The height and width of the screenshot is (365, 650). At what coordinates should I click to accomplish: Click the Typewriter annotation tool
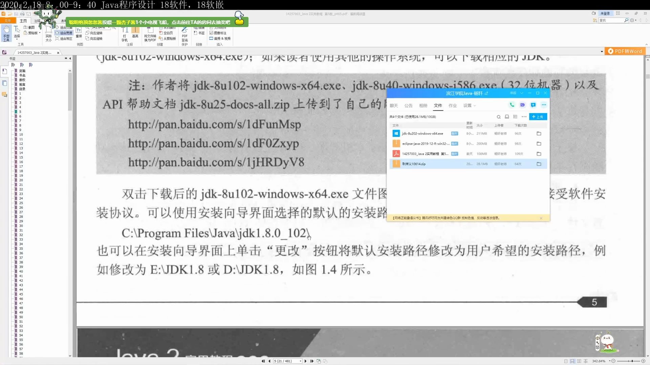point(125,34)
